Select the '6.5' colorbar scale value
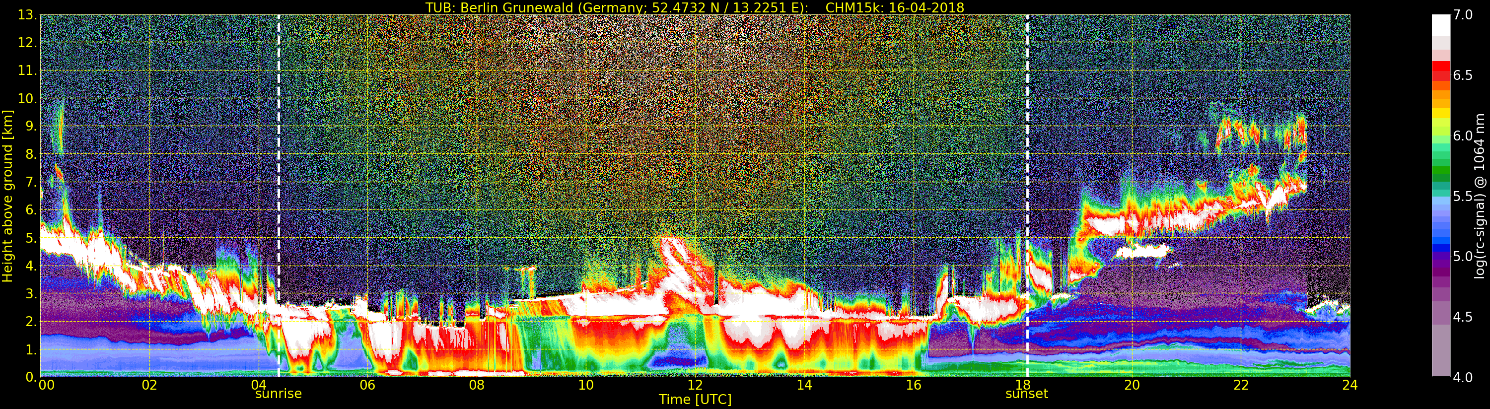1490x409 pixels. coord(1463,75)
